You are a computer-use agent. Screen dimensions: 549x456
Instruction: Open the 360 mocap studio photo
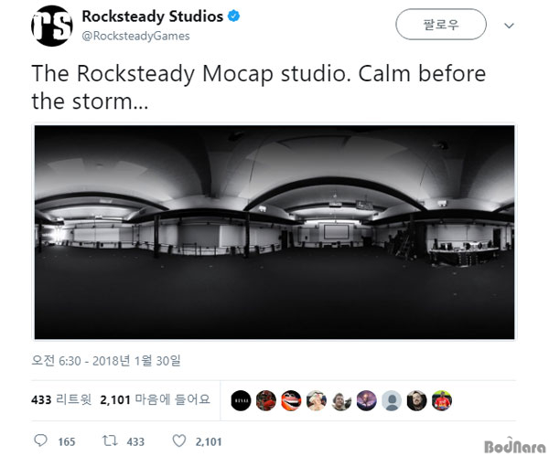point(274,232)
